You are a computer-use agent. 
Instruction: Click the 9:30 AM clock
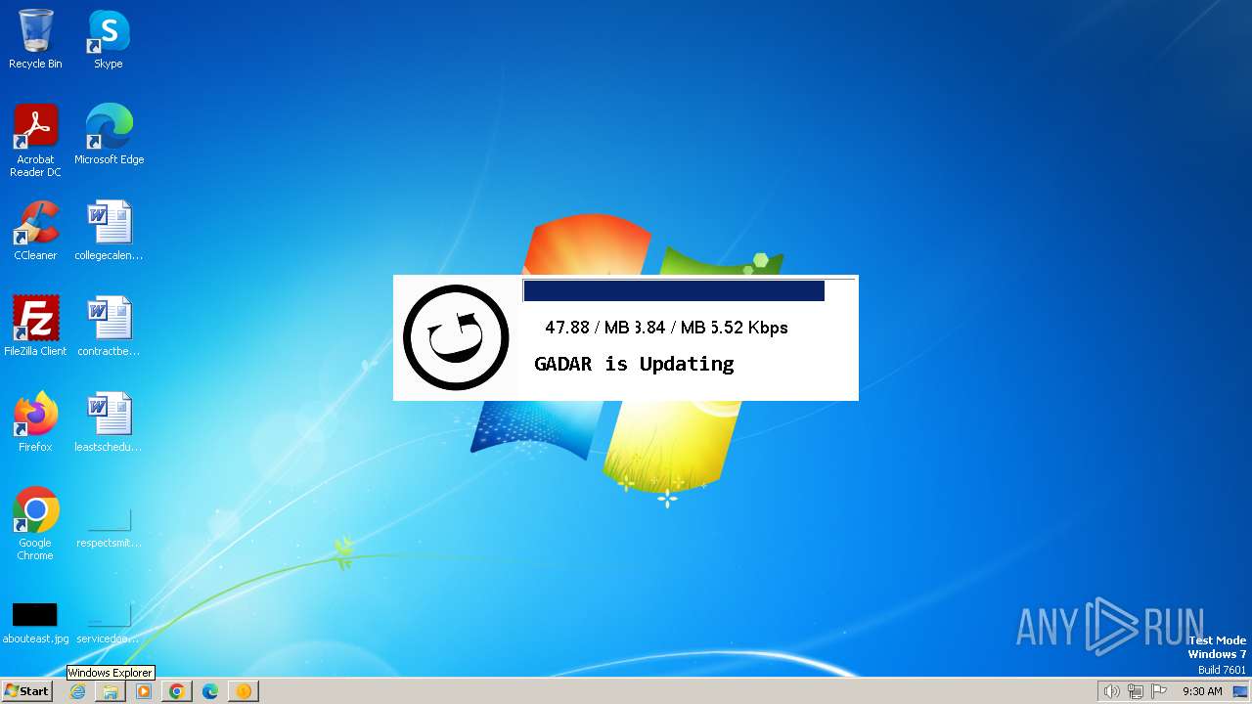[1202, 691]
